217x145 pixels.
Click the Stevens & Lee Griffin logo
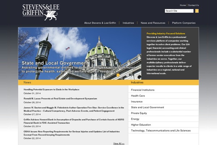pos(41,12)
